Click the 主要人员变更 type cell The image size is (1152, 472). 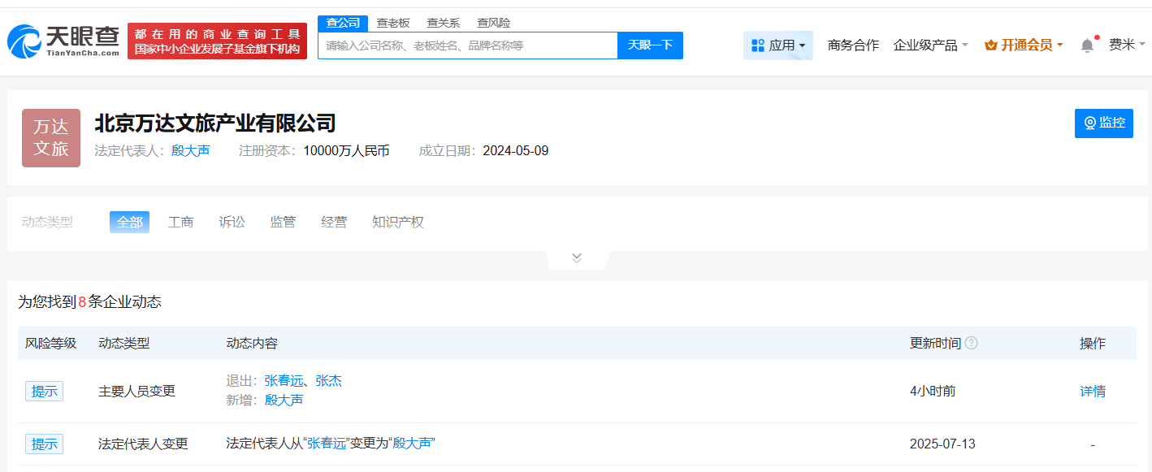[x=136, y=392]
